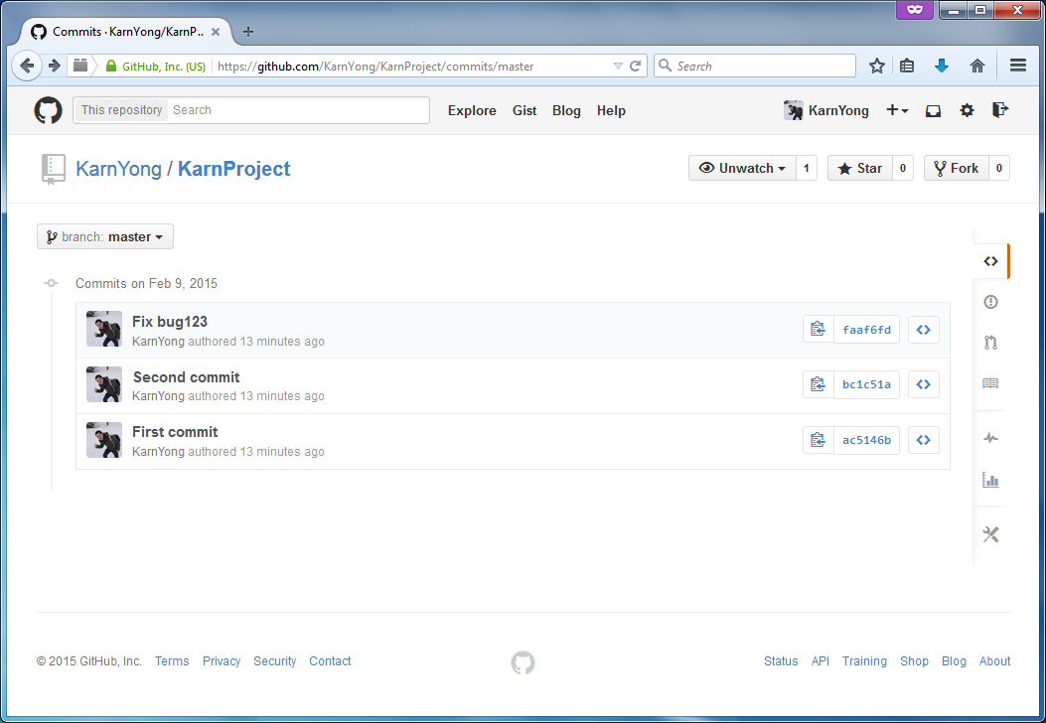Open the Graphs sidebar icon
This screenshot has width=1046, height=723.
(x=990, y=480)
